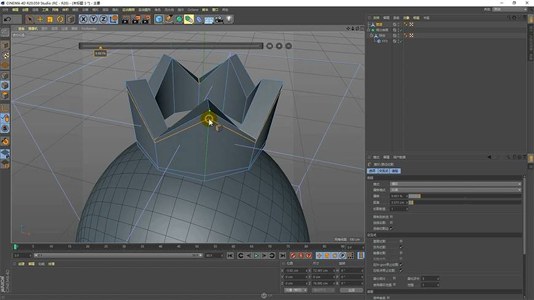This screenshot has width=534, height=300.
Task: Open the Objects menu in Object Manager
Action: coord(406,18)
